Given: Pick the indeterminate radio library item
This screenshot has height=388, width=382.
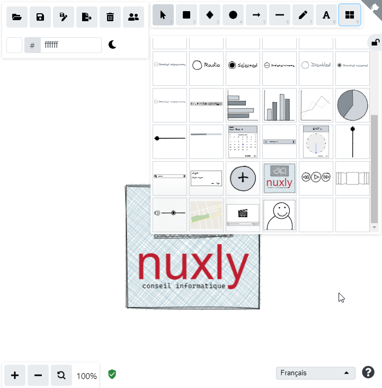Looking at the screenshot, I should click(x=279, y=68).
